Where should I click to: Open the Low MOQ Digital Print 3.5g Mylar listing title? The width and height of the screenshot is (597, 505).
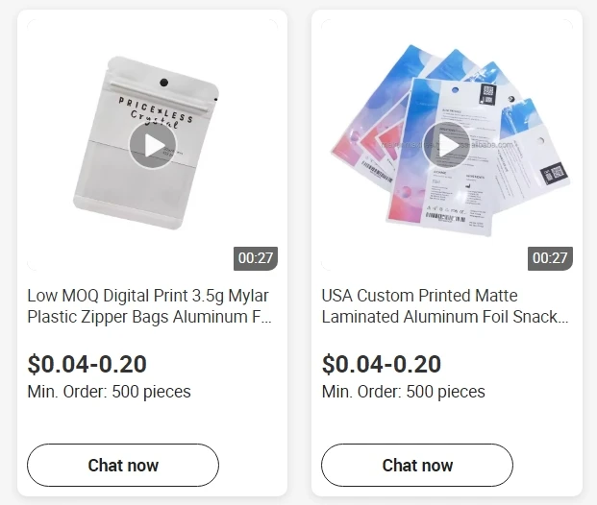coord(149,305)
